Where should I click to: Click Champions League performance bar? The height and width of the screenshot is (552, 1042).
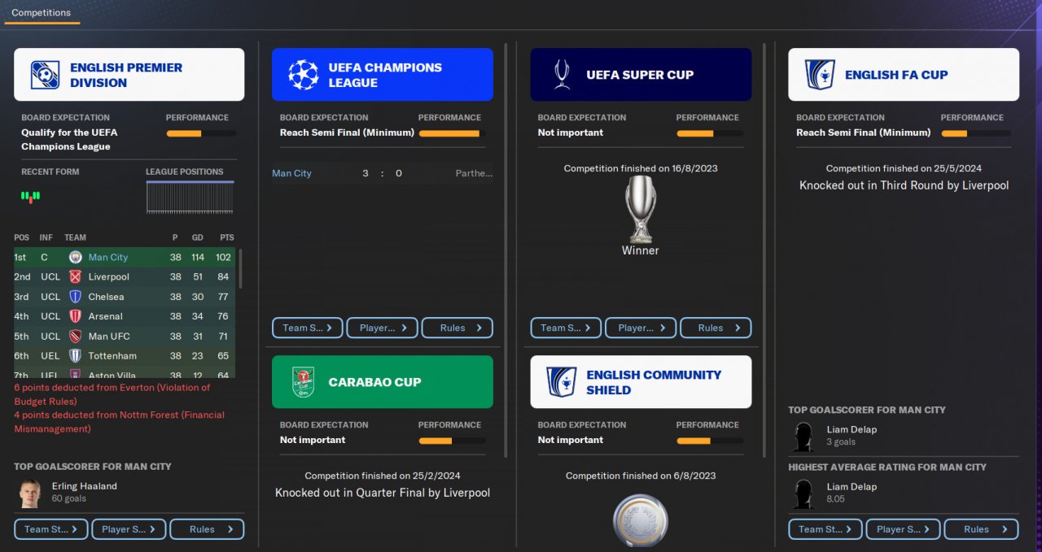452,133
